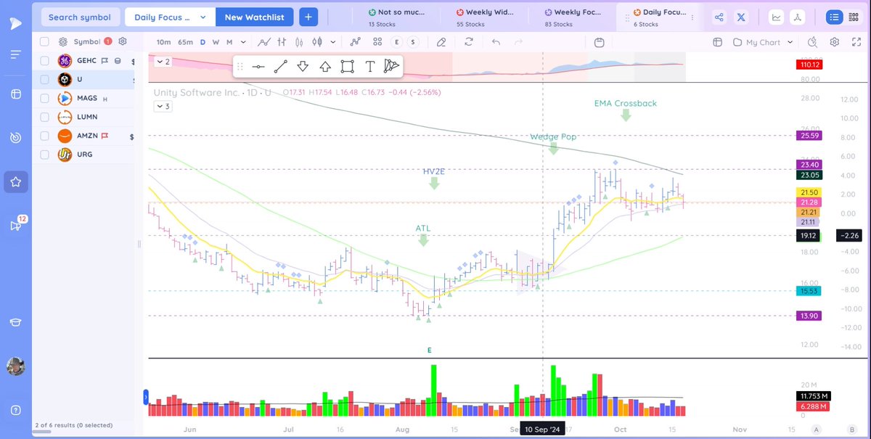Open the indicators menu icon
871x439 pixels.
pyautogui.click(x=355, y=42)
